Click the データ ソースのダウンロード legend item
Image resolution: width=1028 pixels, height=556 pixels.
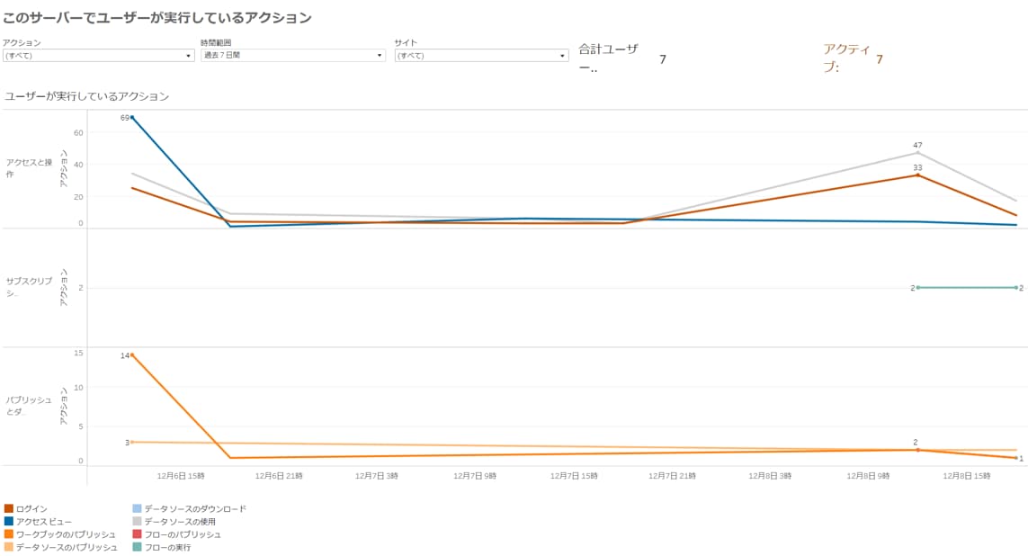tap(194, 508)
